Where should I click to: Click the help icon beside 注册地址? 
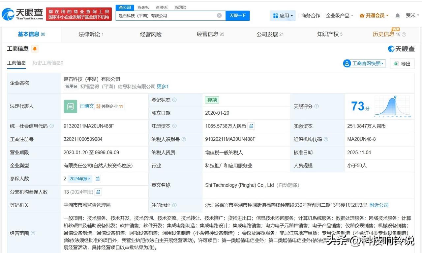[x=174, y=205]
